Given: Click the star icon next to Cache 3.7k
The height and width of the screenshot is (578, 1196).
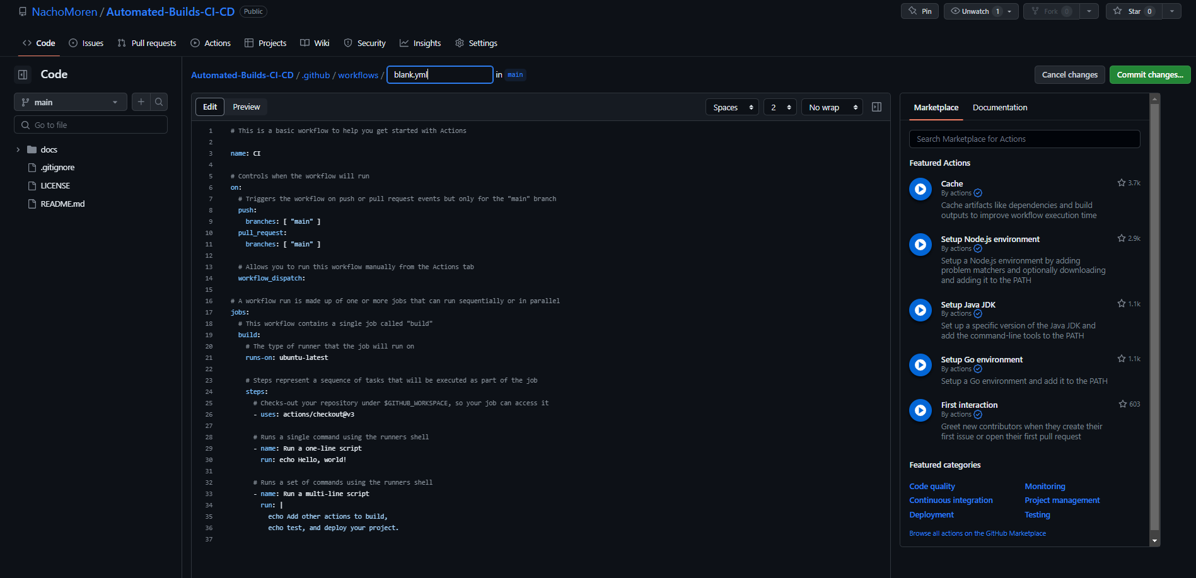Looking at the screenshot, I should (x=1121, y=183).
